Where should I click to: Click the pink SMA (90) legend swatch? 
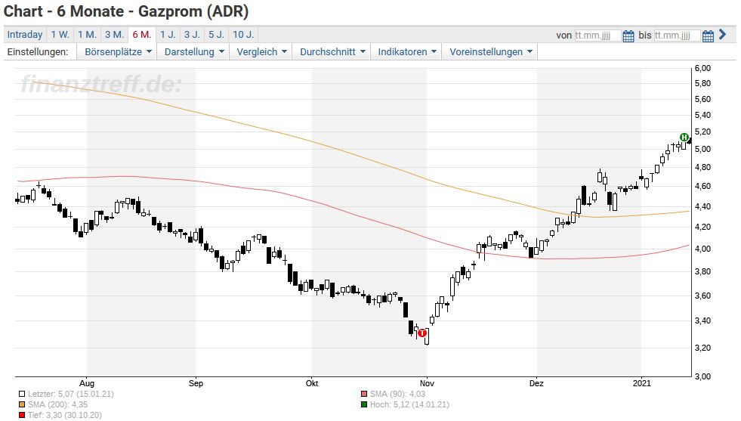[364, 394]
